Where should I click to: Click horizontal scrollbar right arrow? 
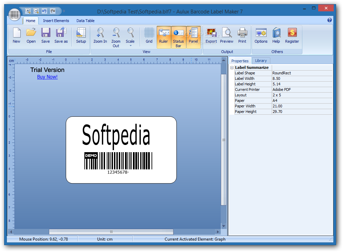(218, 232)
